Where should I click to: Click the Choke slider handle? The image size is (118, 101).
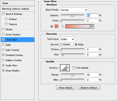coord(61,50)
